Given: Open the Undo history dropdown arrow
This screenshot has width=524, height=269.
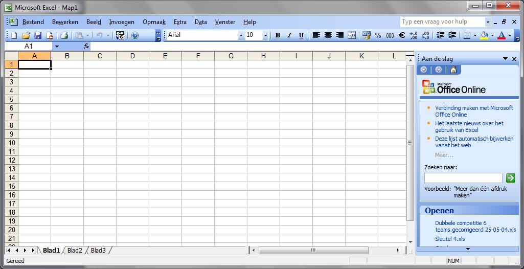Looking at the screenshot, I should pyautogui.click(x=107, y=35).
